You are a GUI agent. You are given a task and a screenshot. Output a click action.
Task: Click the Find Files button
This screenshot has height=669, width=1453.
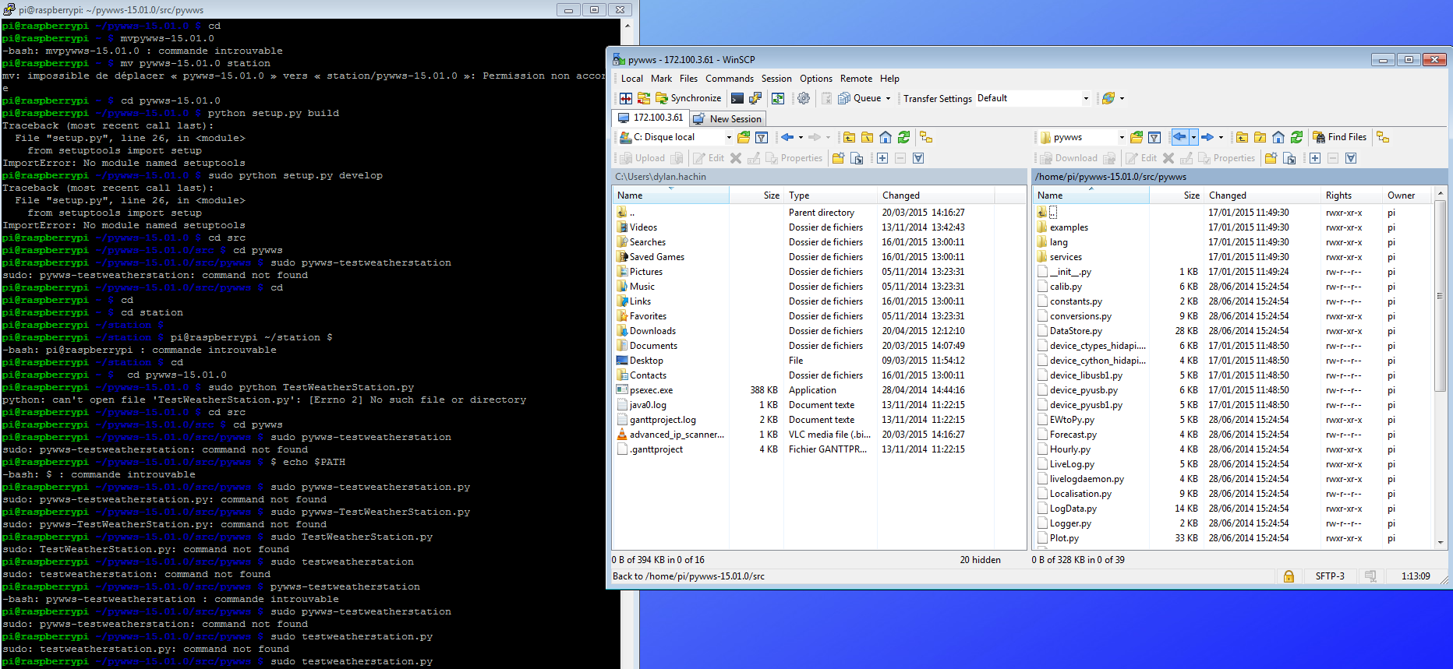1339,137
